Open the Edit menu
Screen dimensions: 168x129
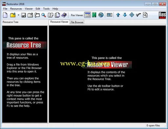(38, 9)
